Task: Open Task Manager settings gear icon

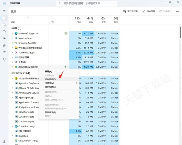Action: (4, 141)
